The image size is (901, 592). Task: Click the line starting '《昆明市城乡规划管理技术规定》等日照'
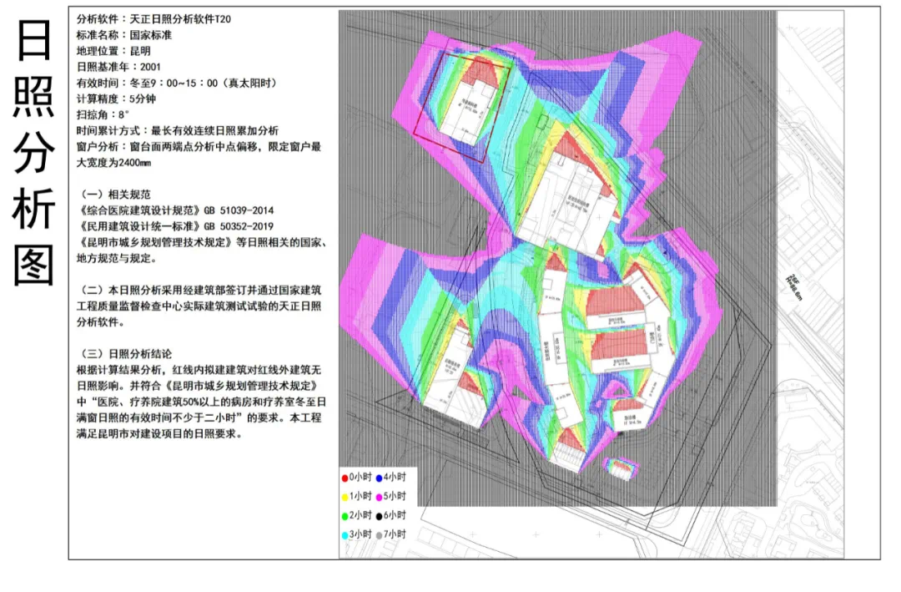pos(202,242)
